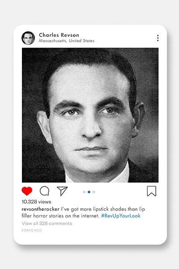Click View all 328 comments
Screen dimensions: 179x269
(47, 223)
